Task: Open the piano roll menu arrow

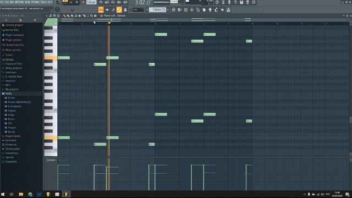Action: [47, 16]
